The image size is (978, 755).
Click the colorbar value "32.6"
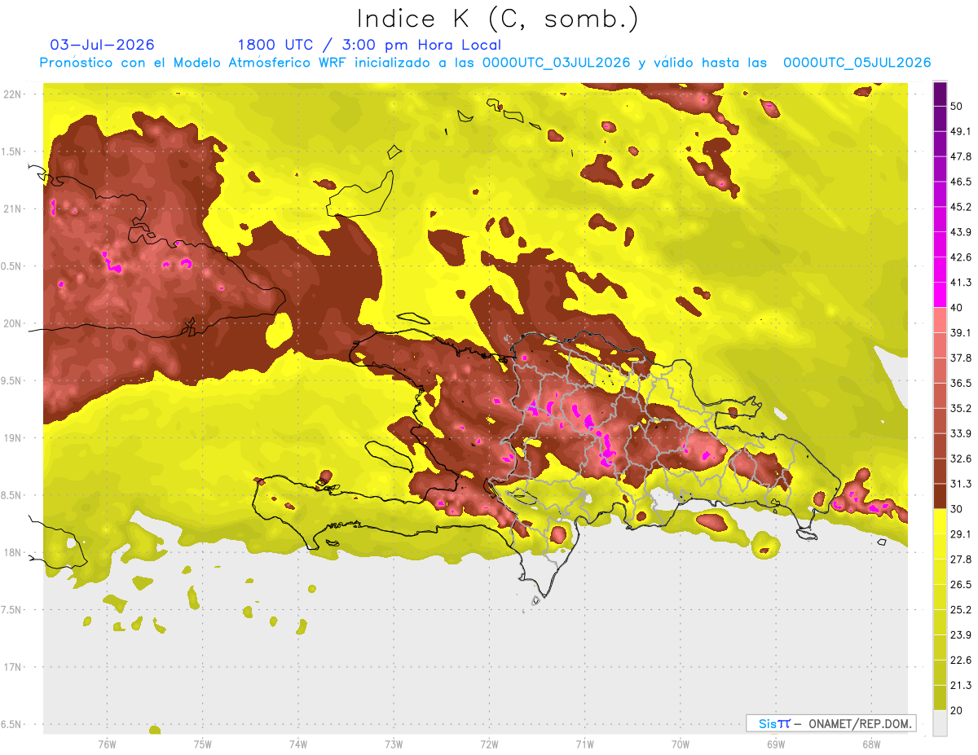click(x=961, y=459)
